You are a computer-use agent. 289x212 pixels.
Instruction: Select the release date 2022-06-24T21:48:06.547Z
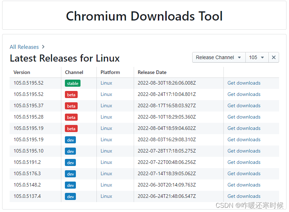coord(167,196)
